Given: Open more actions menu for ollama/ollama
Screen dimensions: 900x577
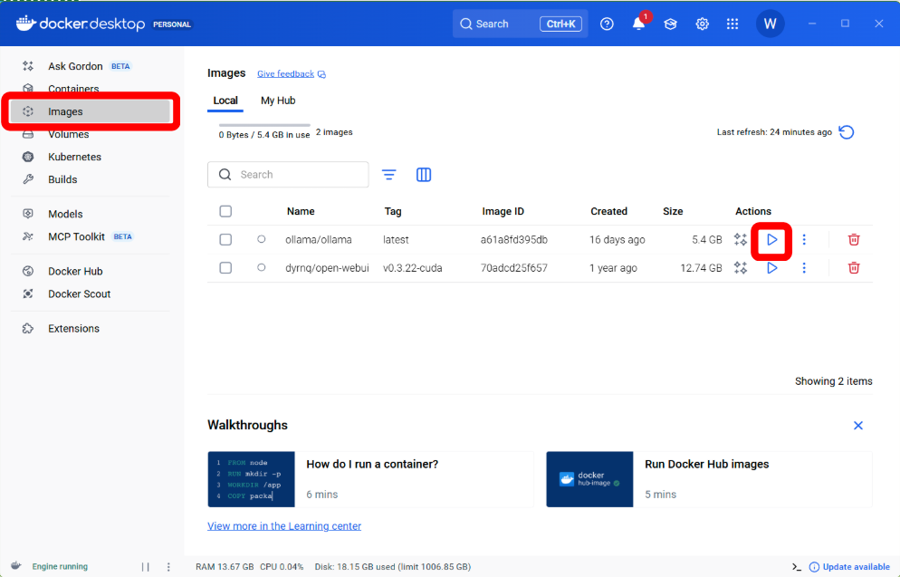Looking at the screenshot, I should [x=804, y=240].
